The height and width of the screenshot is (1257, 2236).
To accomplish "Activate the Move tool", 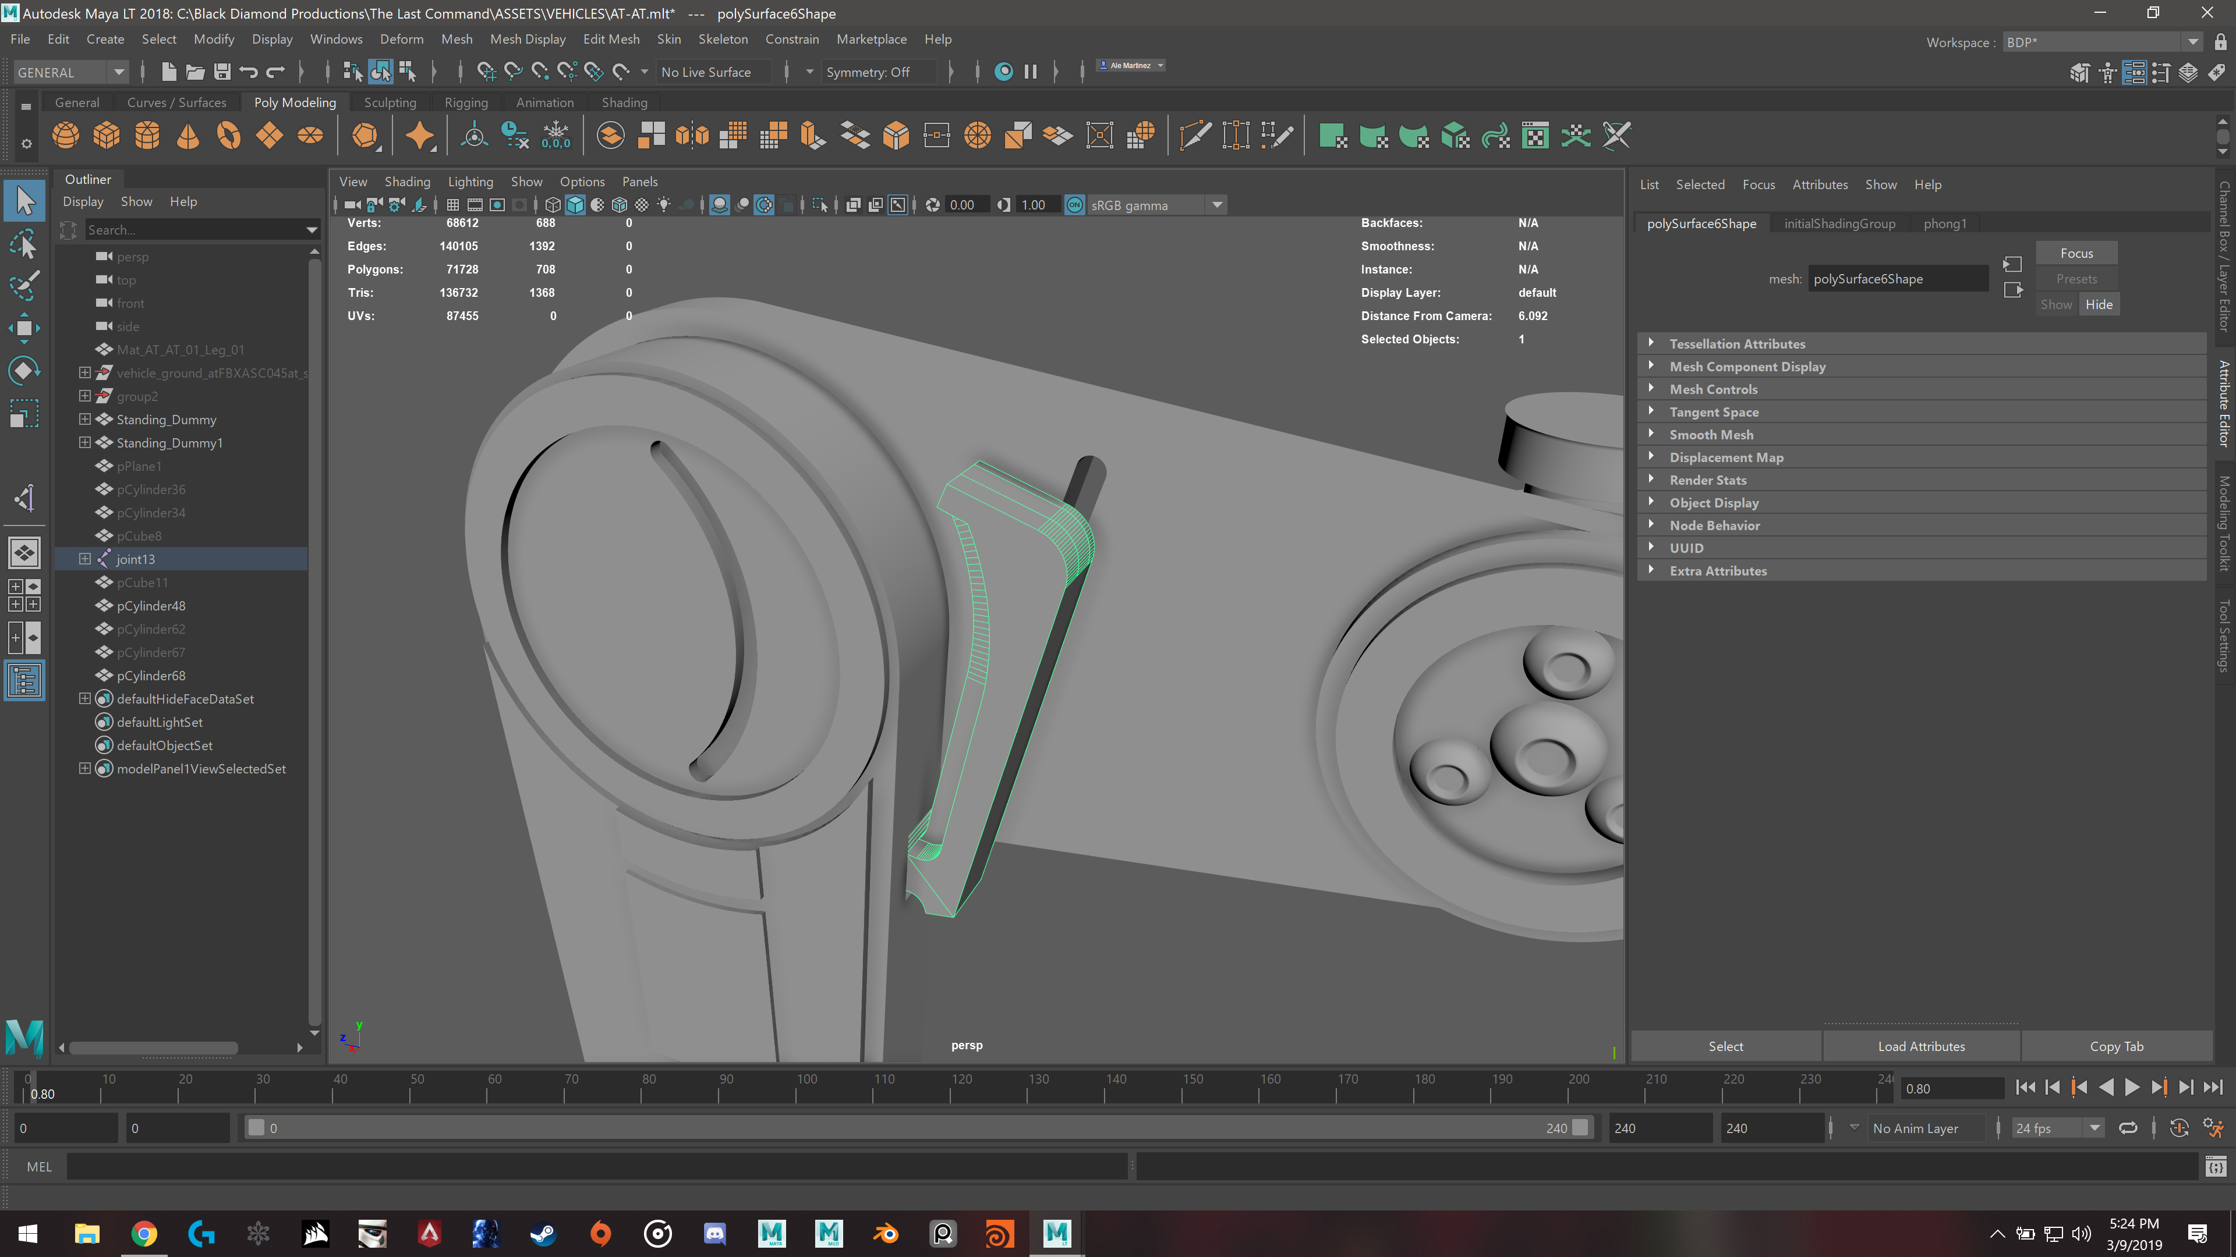I will 24,328.
